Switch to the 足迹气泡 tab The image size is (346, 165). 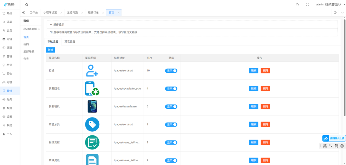point(72,12)
